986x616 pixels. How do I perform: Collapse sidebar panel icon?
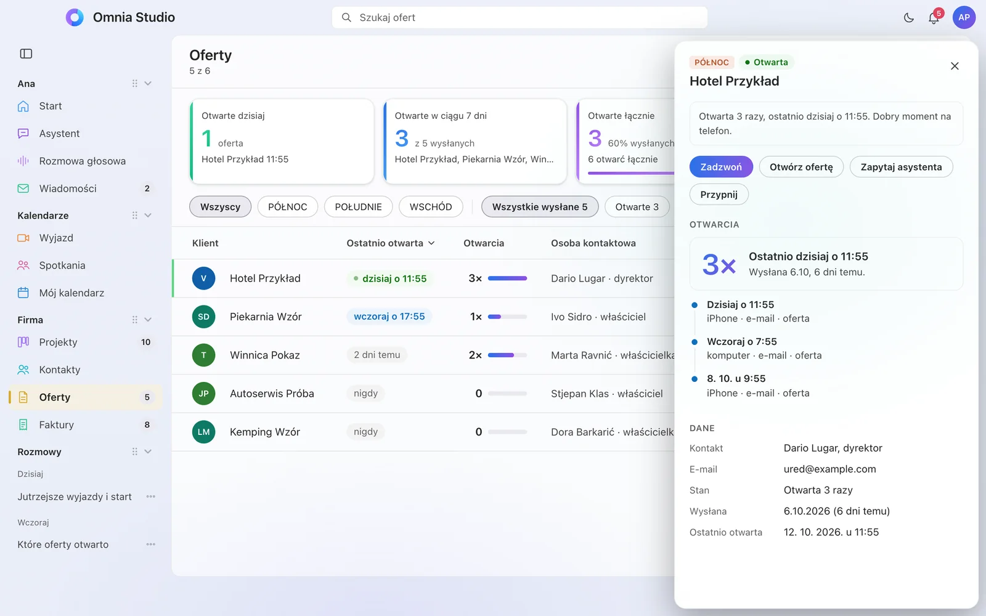[26, 54]
